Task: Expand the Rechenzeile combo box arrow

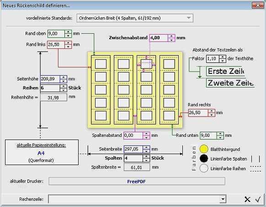Action: pyautogui.click(x=223, y=199)
